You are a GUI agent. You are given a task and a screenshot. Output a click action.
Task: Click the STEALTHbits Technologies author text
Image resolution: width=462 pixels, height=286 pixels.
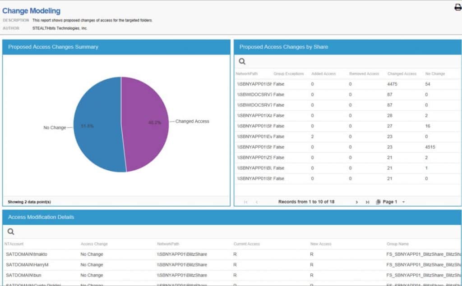[x=60, y=28]
